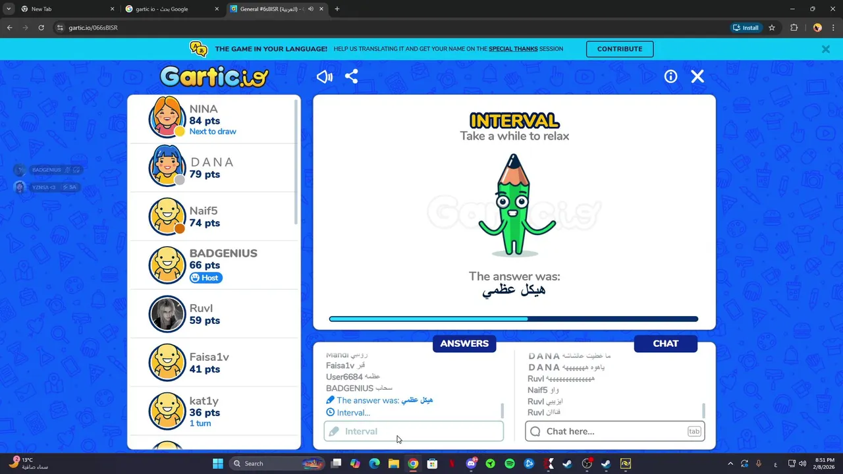The width and height of the screenshot is (843, 474).
Task: Open the SPECIAL THANKS link
Action: click(513, 49)
